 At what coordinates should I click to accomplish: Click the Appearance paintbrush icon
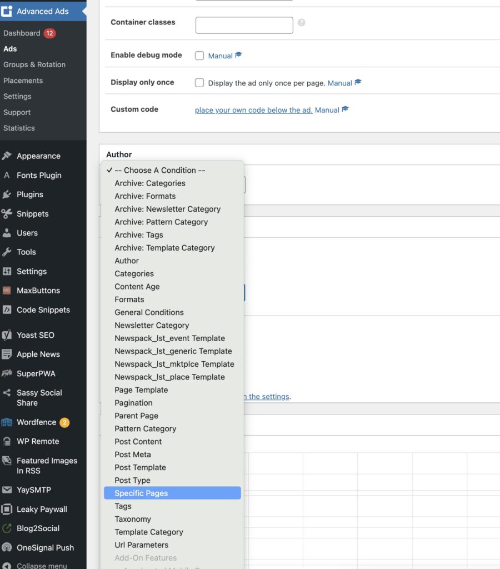click(7, 156)
